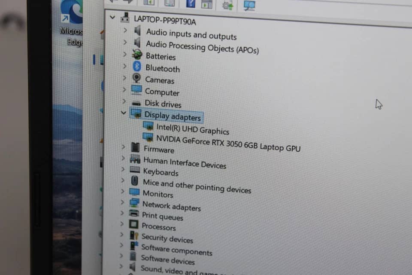Select the Computer label

[x=162, y=92]
